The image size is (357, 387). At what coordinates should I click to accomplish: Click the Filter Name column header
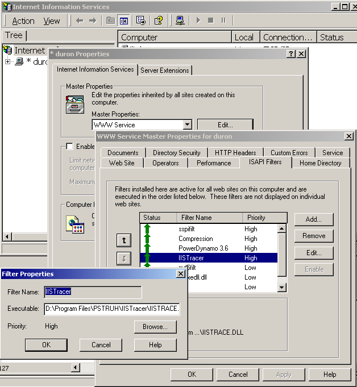210,218
